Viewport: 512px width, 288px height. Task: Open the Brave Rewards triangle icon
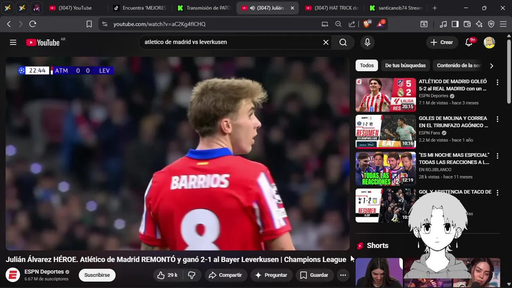[x=380, y=24]
